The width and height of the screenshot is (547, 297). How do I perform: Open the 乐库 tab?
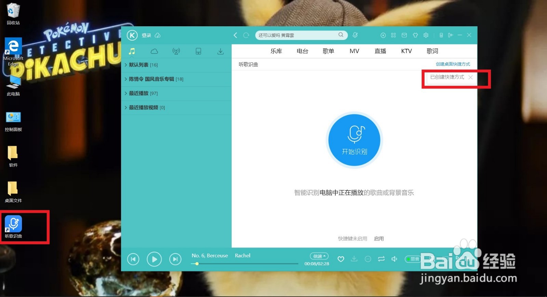[x=276, y=51]
